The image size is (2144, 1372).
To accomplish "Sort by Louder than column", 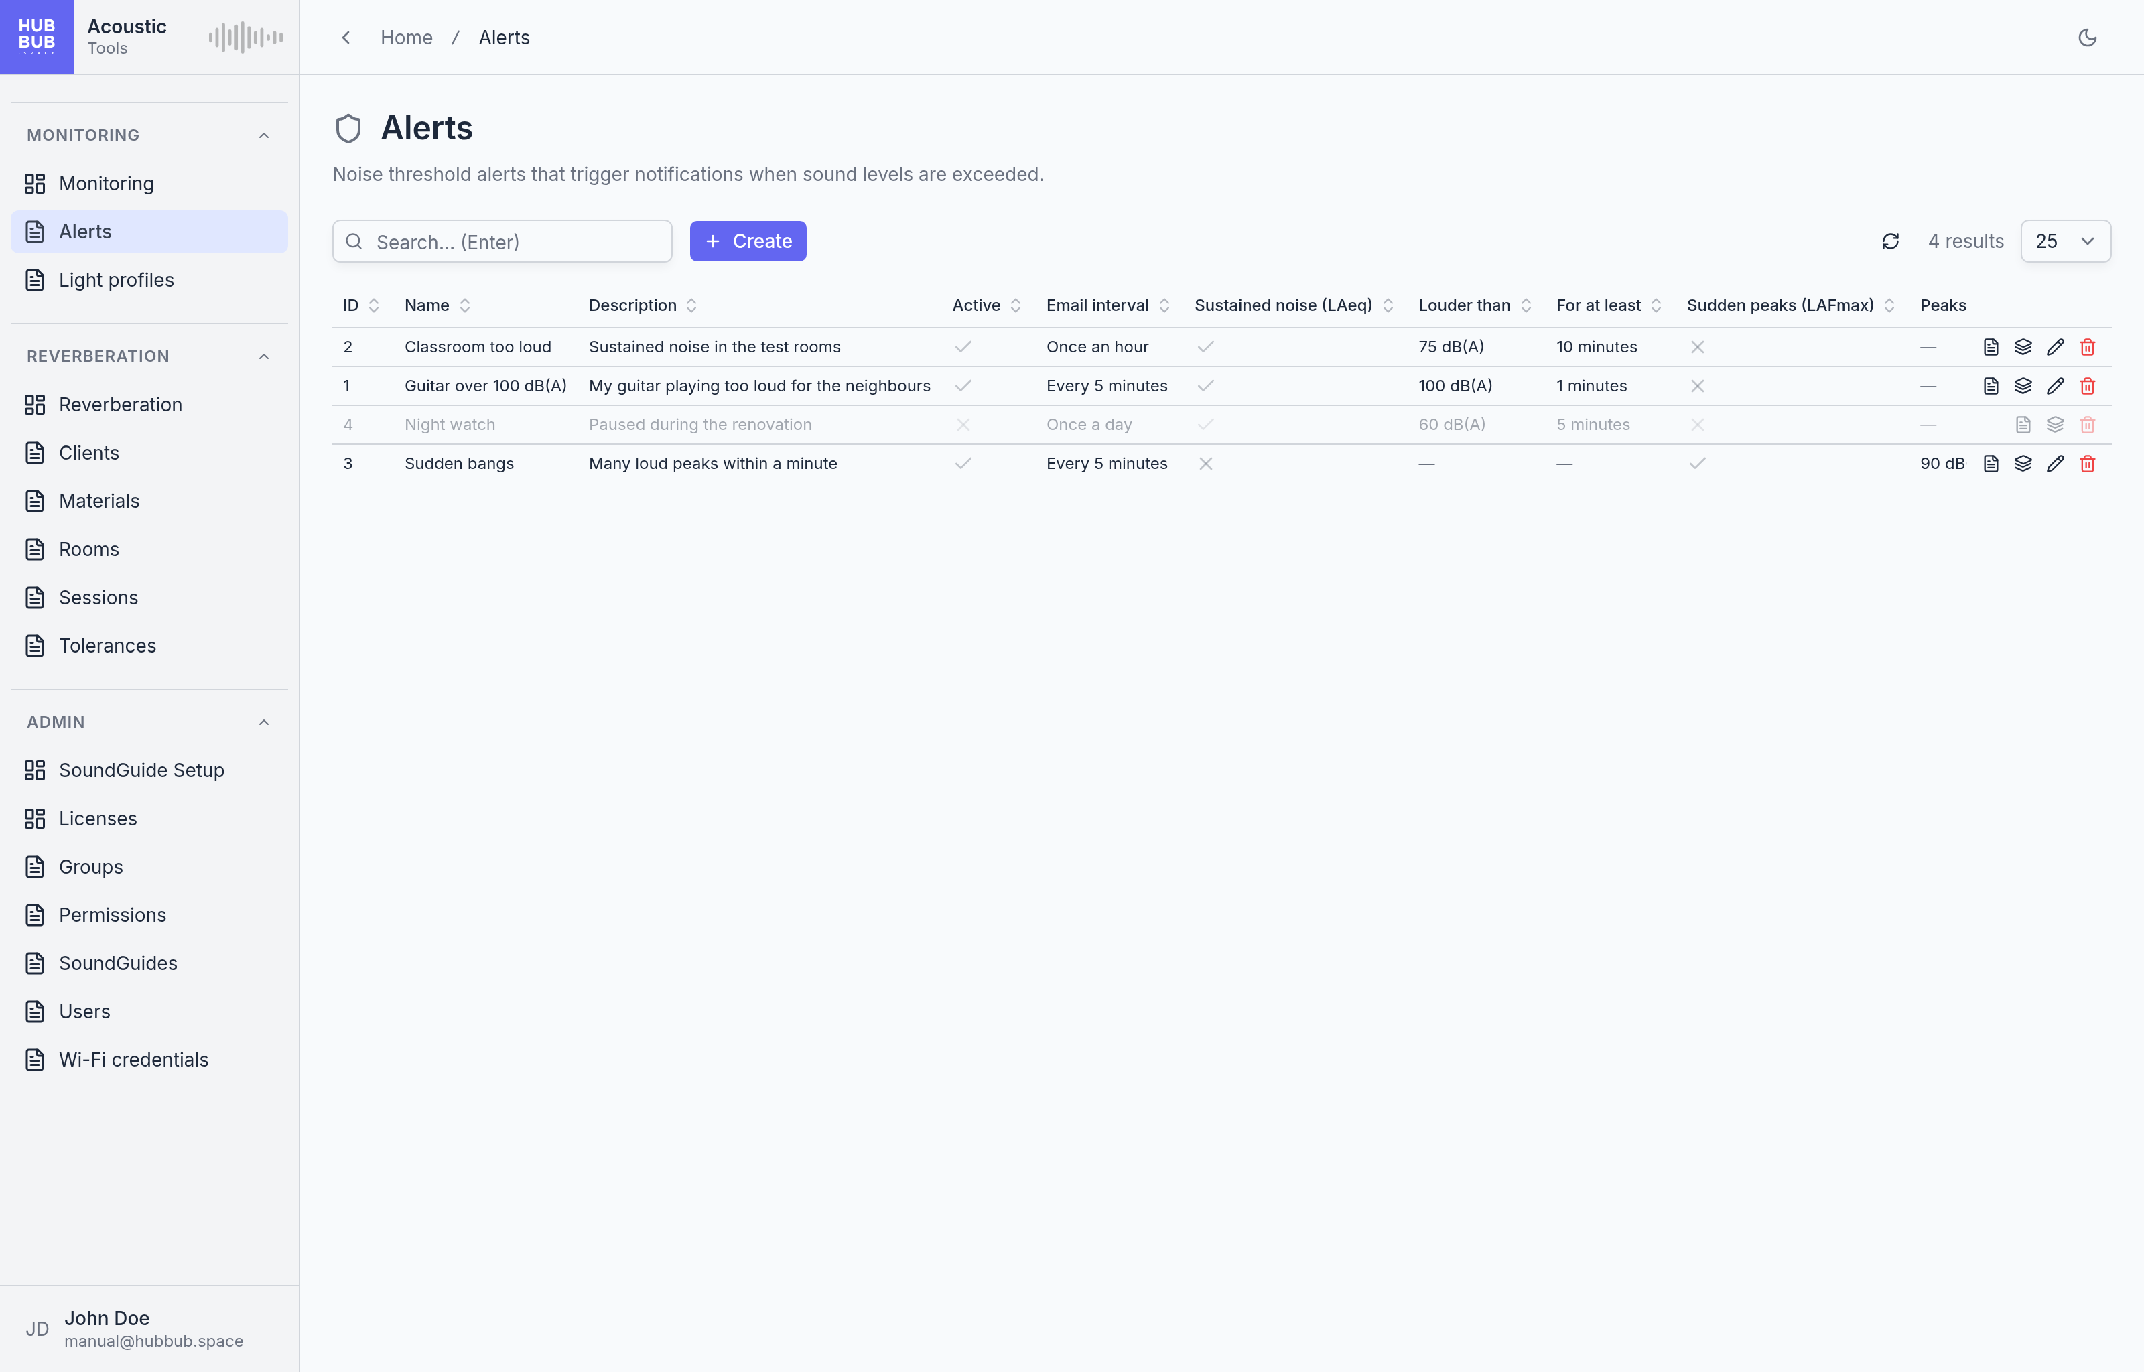I will 1475,305.
